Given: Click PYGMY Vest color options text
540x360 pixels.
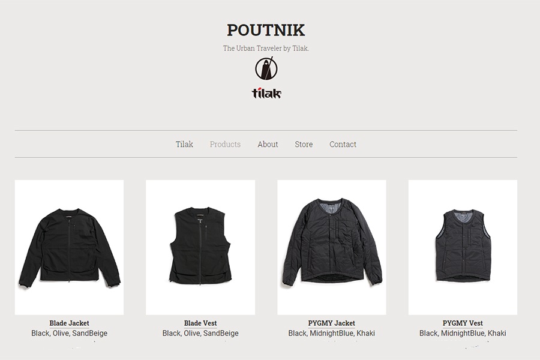Looking at the screenshot, I should tap(463, 333).
